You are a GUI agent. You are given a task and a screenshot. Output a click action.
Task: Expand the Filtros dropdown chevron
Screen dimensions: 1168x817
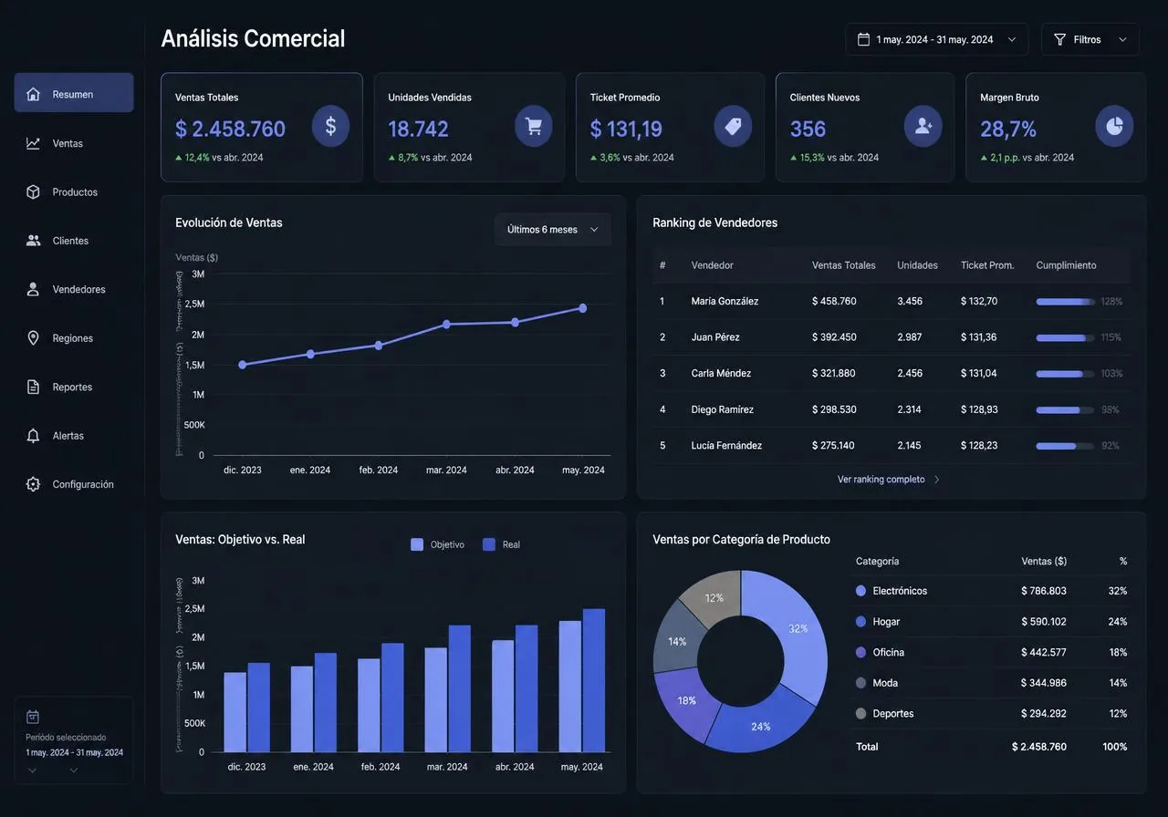[x=1122, y=39]
